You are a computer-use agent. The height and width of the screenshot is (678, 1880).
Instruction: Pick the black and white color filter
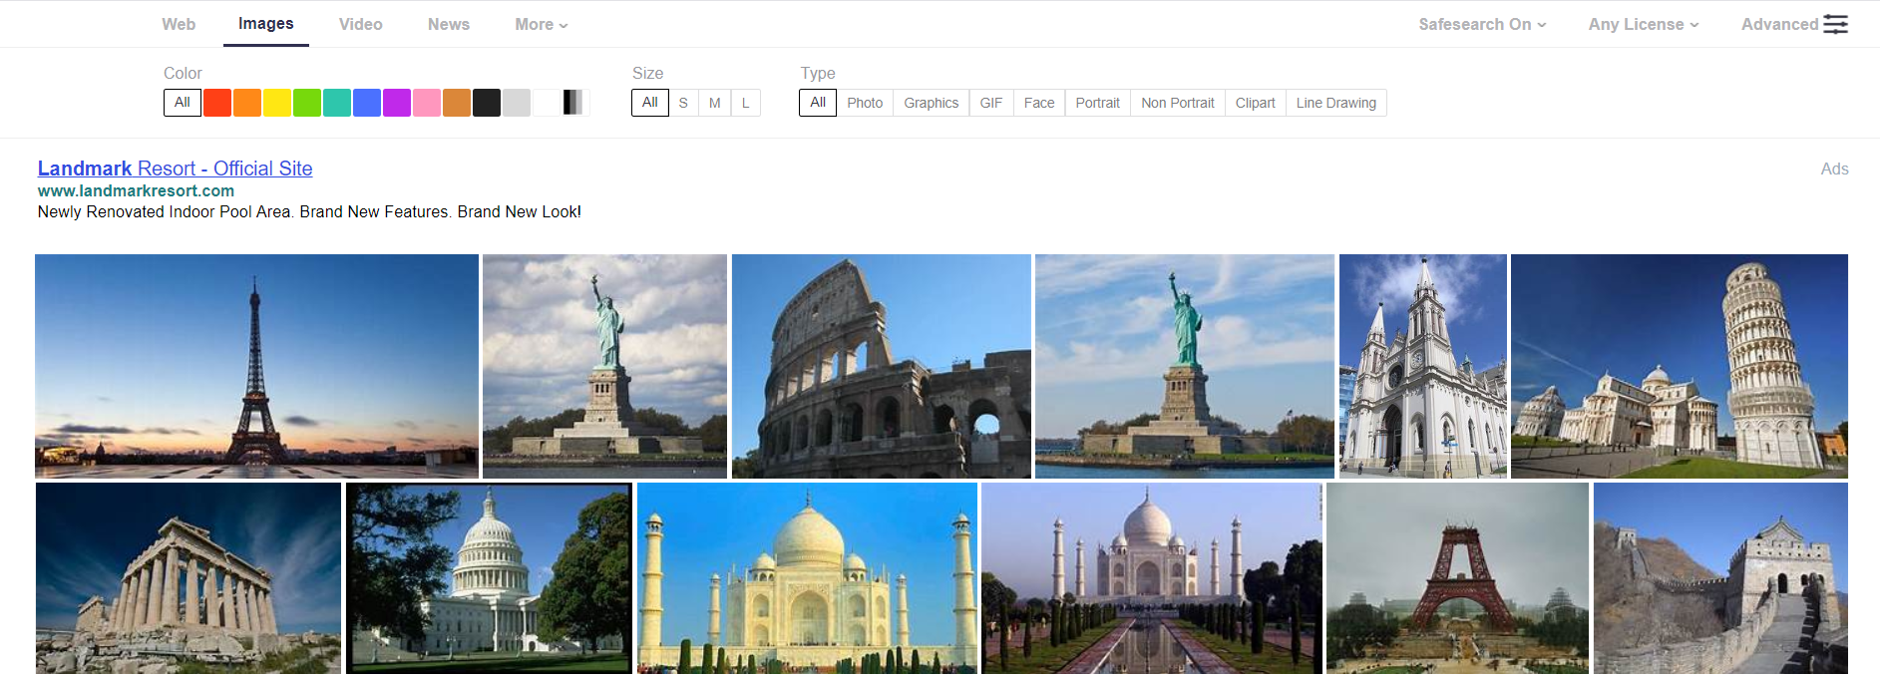573,103
